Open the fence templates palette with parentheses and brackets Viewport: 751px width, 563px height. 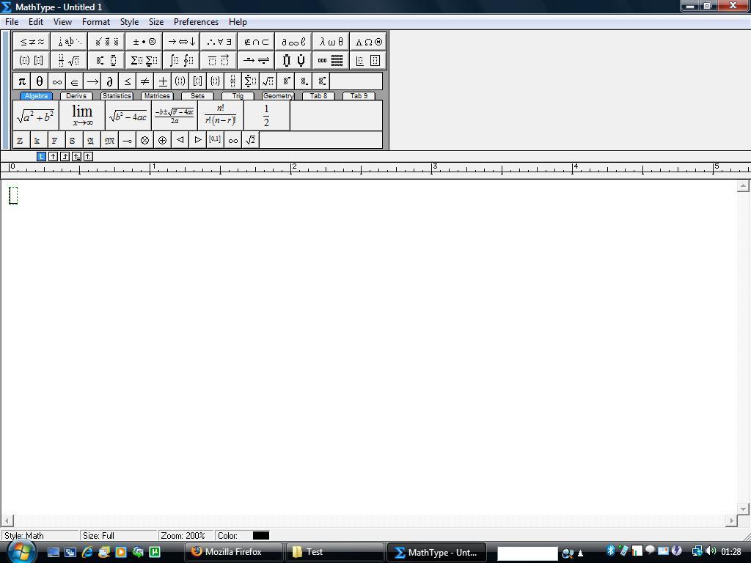pyautogui.click(x=32, y=60)
